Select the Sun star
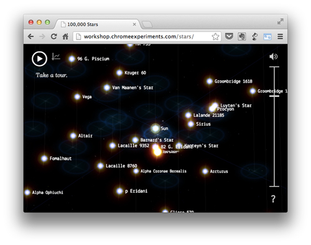311x245 pixels. [x=155, y=128]
